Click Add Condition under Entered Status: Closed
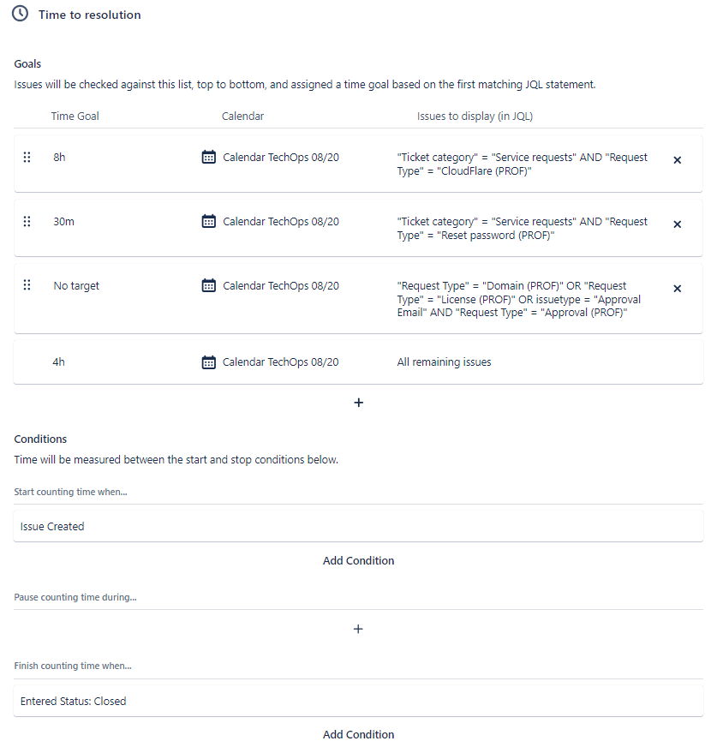 coord(358,734)
